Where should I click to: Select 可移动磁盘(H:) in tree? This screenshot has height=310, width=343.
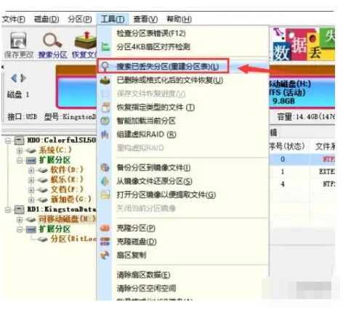click(67, 219)
